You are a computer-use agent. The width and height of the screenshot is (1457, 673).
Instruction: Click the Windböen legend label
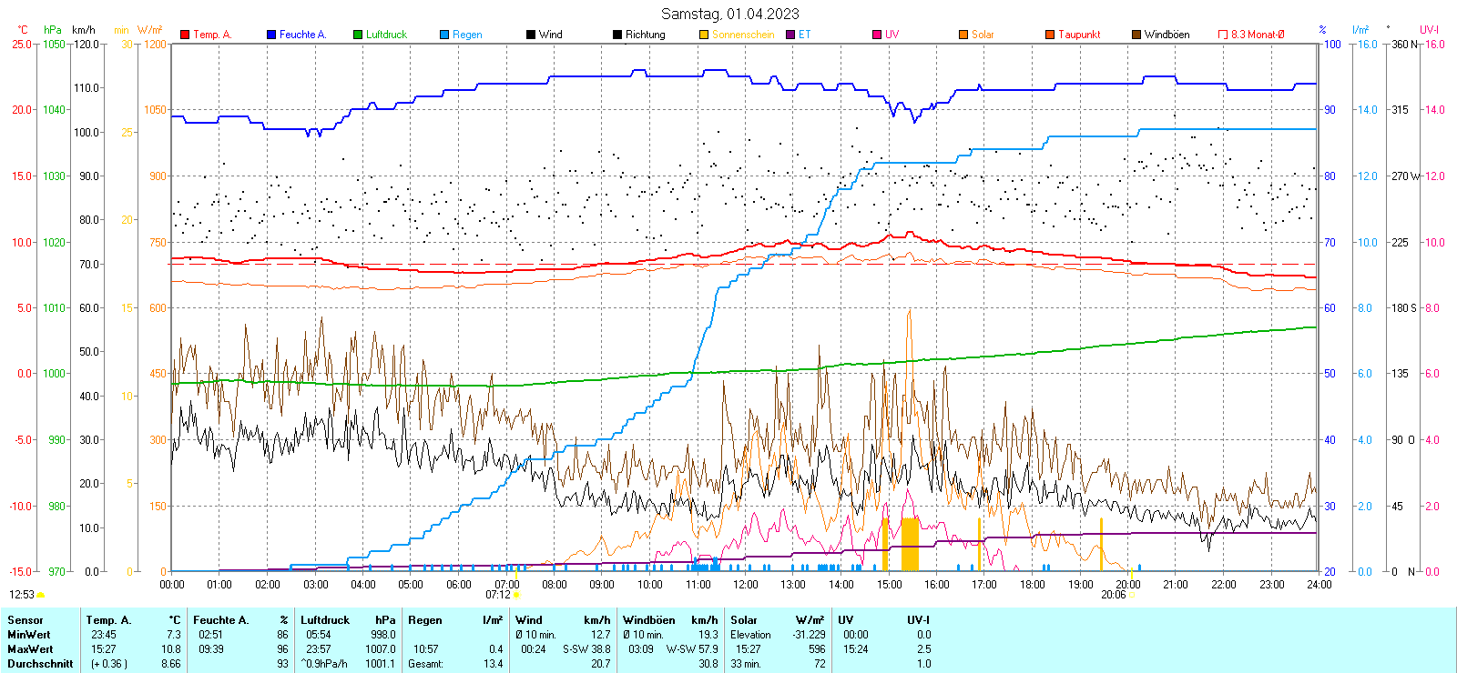click(x=1167, y=35)
